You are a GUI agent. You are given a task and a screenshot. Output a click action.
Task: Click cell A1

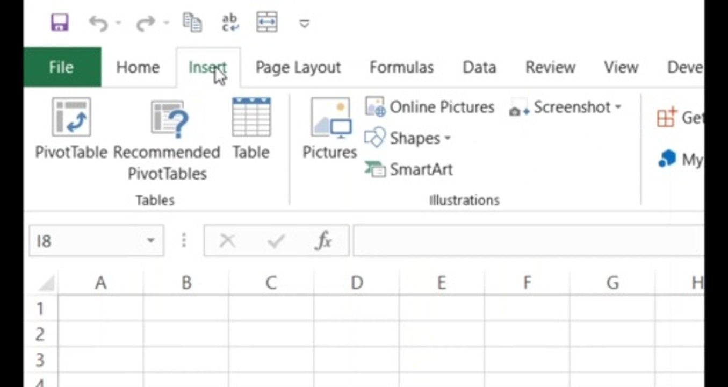point(100,309)
